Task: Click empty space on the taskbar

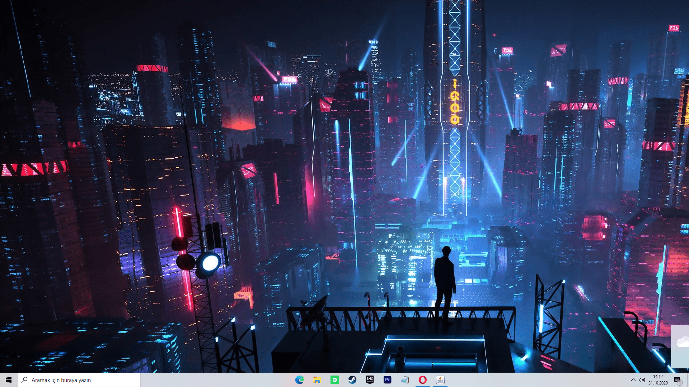Action: pos(215,380)
